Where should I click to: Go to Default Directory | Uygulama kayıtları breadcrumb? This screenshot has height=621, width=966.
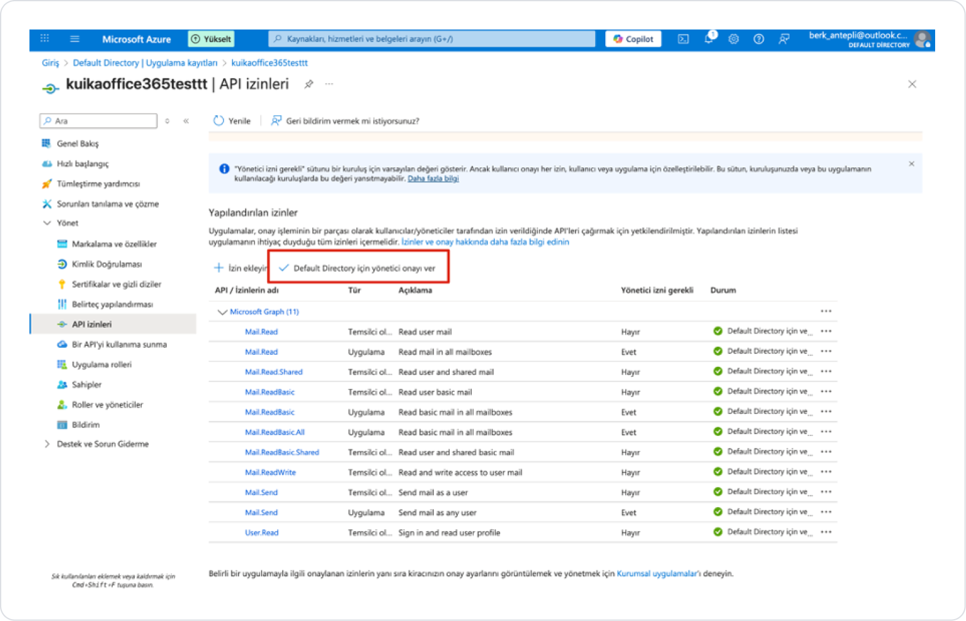145,63
